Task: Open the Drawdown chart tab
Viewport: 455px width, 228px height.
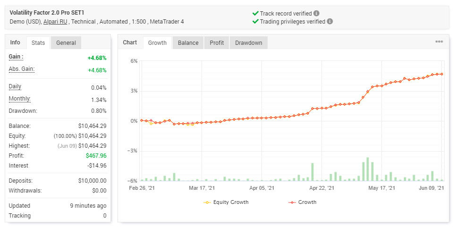Action: pos(248,43)
